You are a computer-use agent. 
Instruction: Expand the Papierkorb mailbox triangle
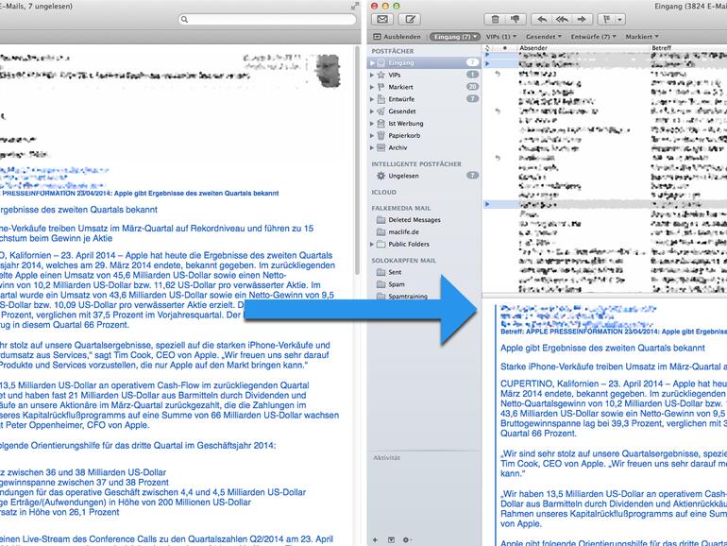click(372, 135)
